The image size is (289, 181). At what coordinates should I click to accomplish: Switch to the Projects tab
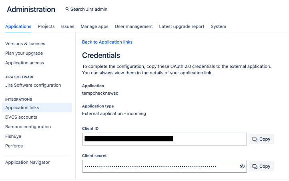coord(46,26)
